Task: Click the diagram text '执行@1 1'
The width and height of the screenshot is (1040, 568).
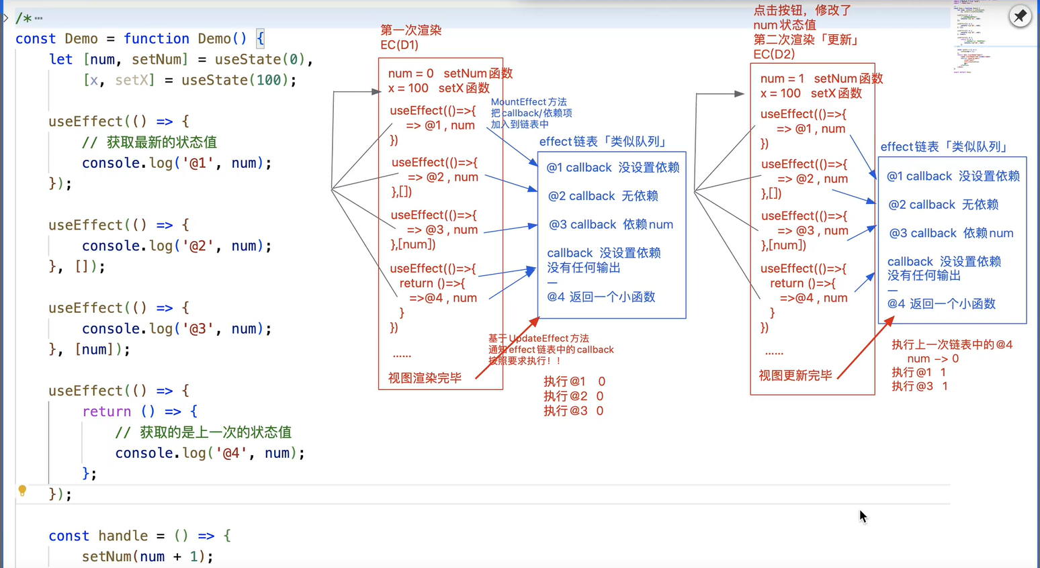Action: (918, 372)
